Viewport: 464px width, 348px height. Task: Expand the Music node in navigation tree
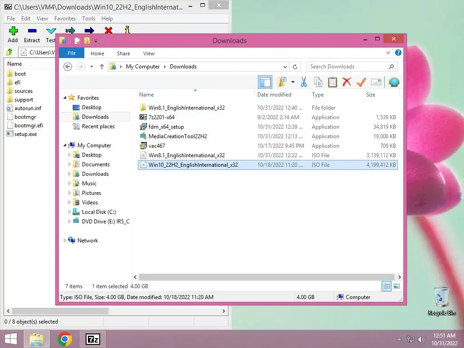[x=69, y=184]
